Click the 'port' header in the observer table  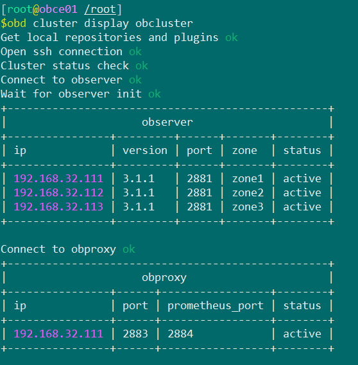[200, 151]
